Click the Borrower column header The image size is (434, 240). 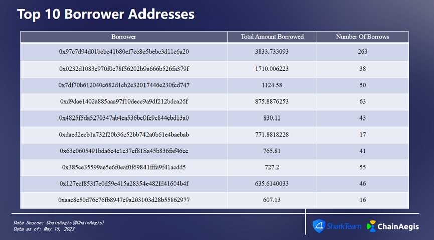[x=123, y=37]
